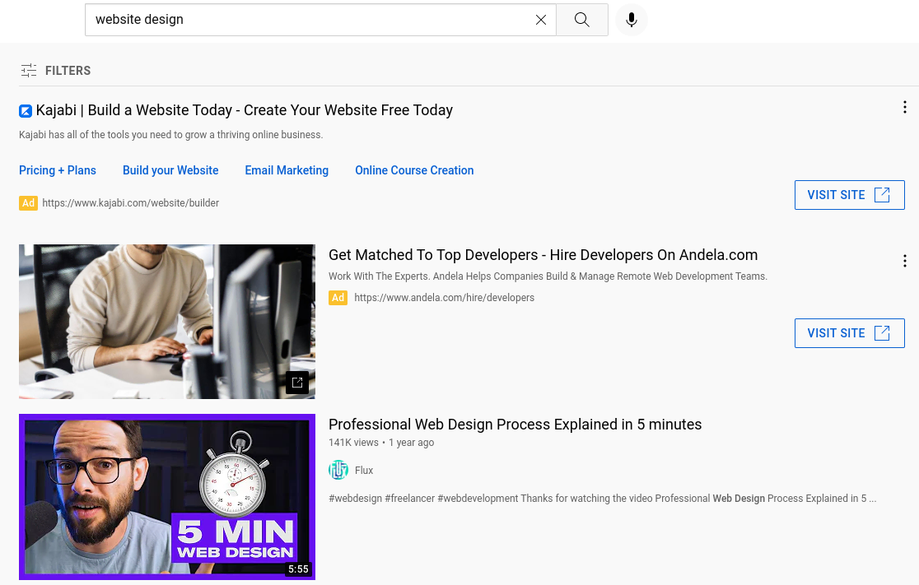Click the Ad badge next to kajabi.com URL

[x=28, y=203]
